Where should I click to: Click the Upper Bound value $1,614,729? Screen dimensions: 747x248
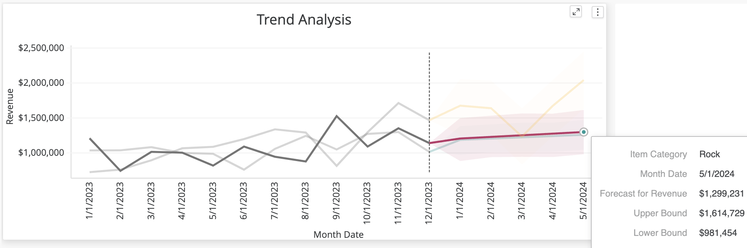722,213
